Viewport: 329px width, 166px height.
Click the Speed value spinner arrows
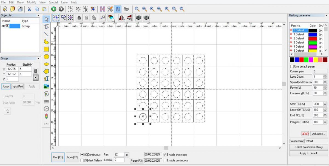coord(325,82)
